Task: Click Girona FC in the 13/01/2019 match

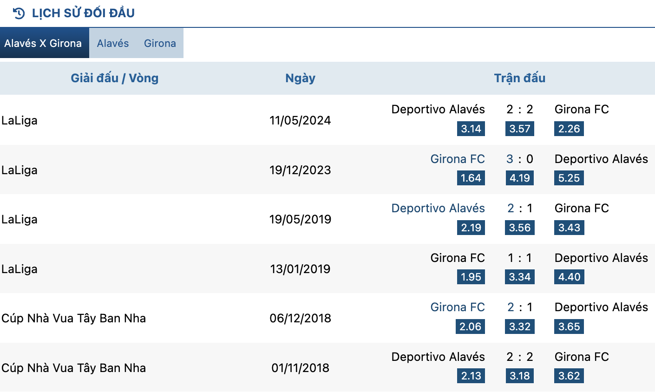Action: click(458, 258)
